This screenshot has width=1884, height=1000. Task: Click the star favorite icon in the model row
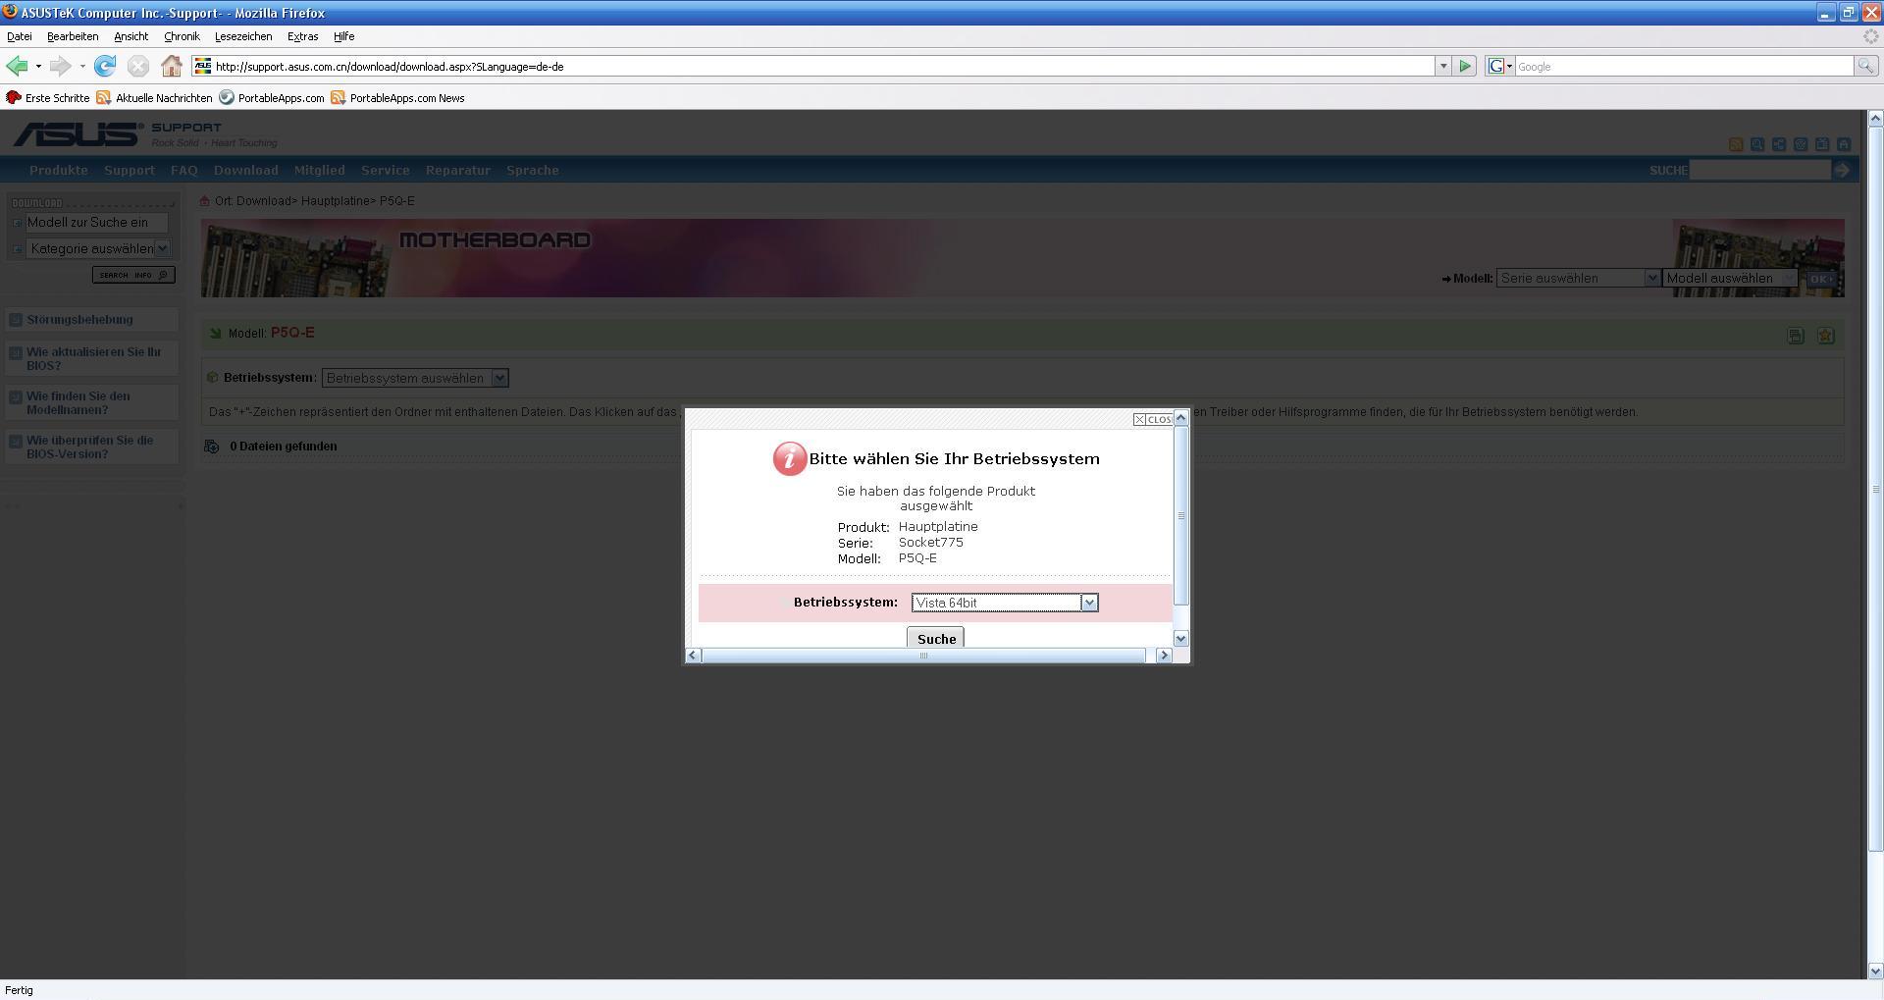coord(1825,336)
